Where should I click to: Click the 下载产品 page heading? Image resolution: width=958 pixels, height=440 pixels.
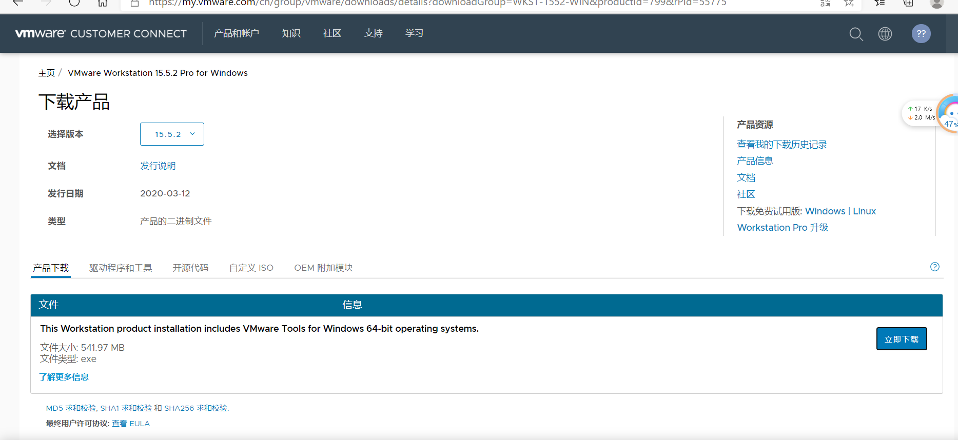coord(74,102)
